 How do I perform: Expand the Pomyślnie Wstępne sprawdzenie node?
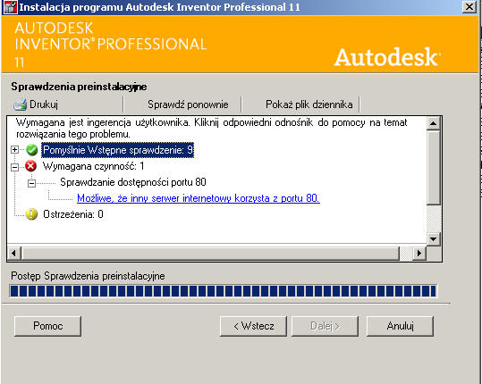[x=14, y=150]
